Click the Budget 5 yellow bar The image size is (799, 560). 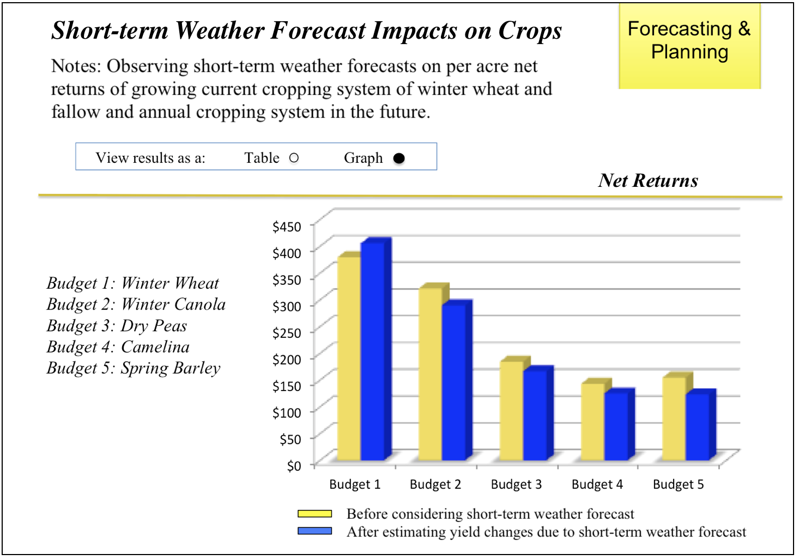pyautogui.click(x=674, y=419)
